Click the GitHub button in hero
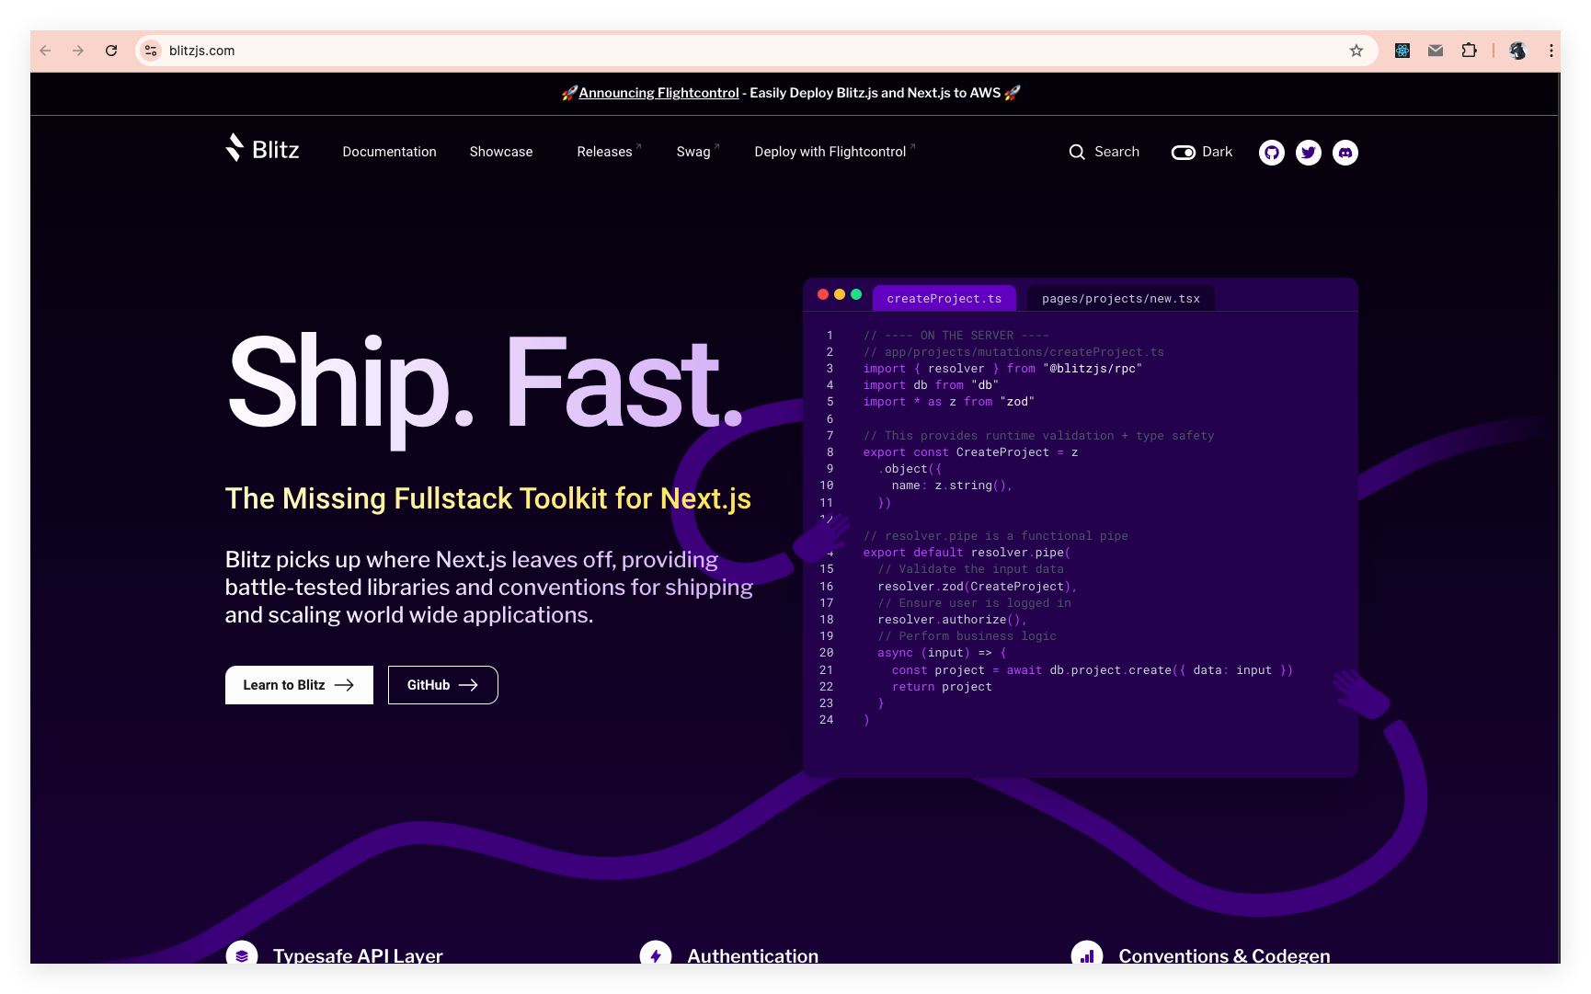This screenshot has width=1591, height=994. [x=443, y=685]
